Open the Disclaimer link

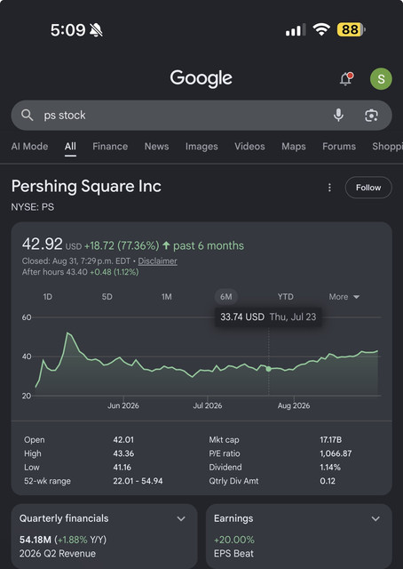point(158,260)
